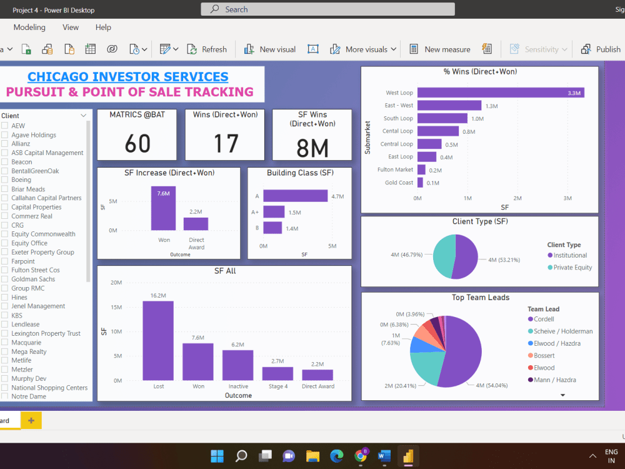The height and width of the screenshot is (469, 625).
Task: Open the Dataverse connector icon
Action: [112, 49]
